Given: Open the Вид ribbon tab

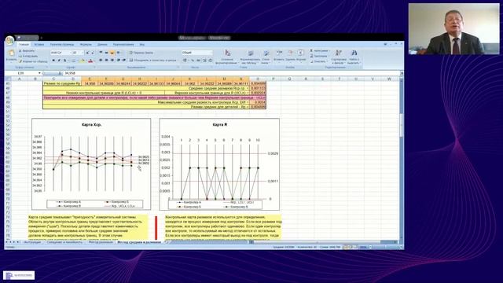Looking at the screenshot, I should pos(141,45).
